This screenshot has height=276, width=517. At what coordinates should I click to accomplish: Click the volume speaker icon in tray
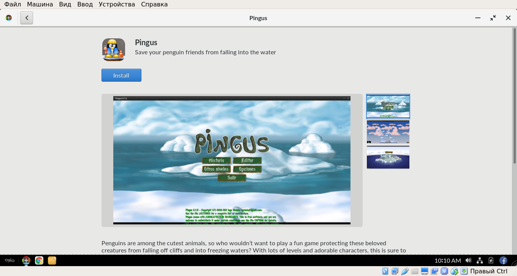tap(468, 260)
